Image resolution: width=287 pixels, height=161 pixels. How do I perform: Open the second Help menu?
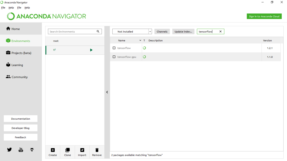27,8
